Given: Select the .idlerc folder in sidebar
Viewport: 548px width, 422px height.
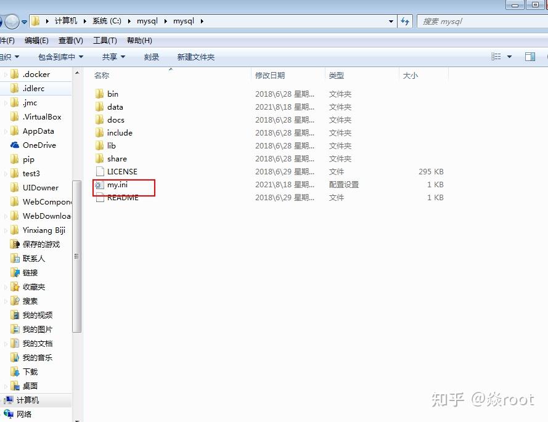Looking at the screenshot, I should (33, 88).
